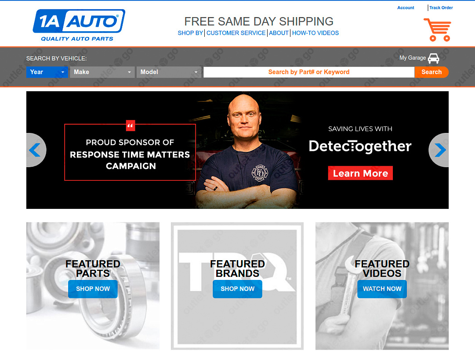Click the red Learn More button

point(360,173)
